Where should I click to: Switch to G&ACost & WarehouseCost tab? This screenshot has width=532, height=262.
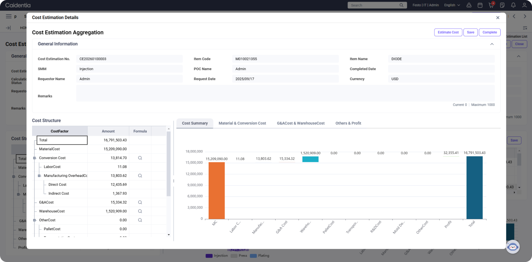point(300,123)
